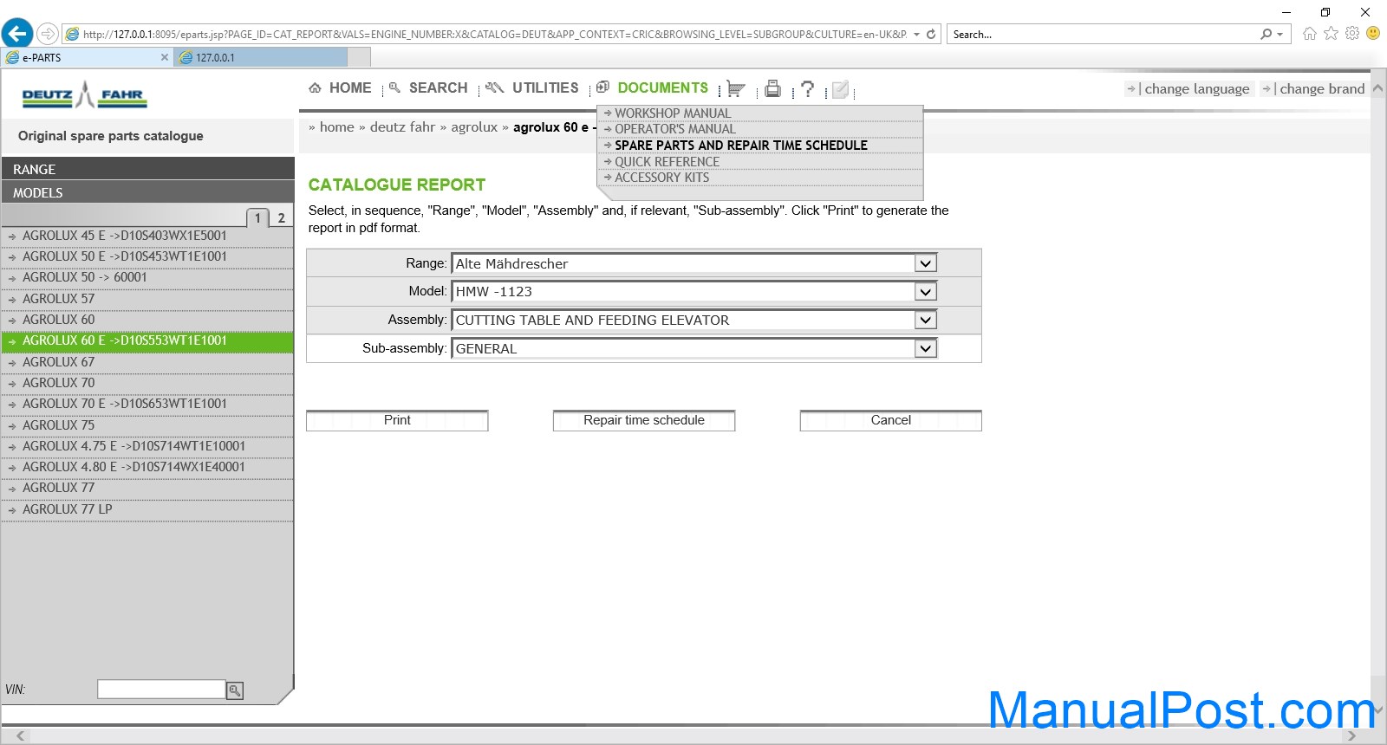This screenshot has height=745, width=1387.
Task: Click the edit note icon
Action: (x=840, y=89)
